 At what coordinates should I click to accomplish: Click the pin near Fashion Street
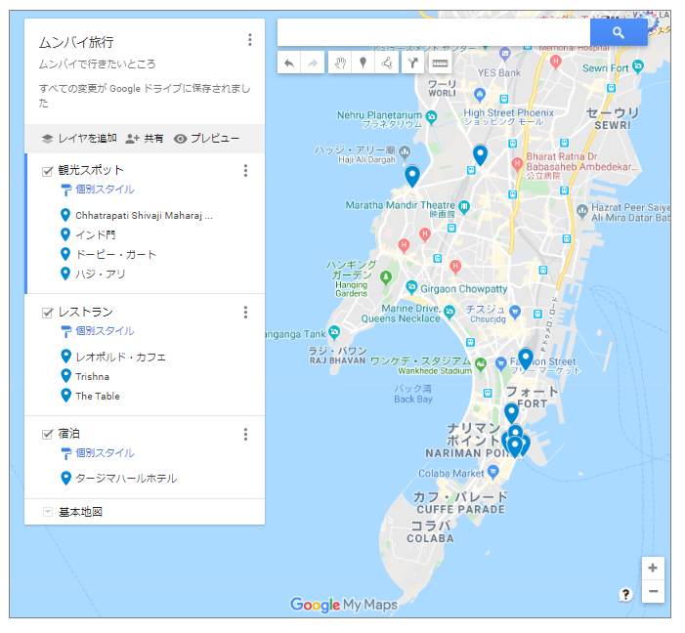pyautogui.click(x=526, y=359)
